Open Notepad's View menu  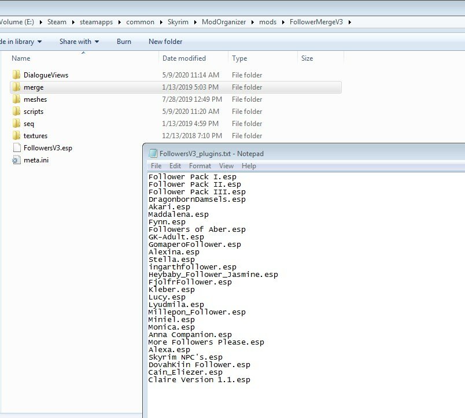pyautogui.click(x=226, y=166)
